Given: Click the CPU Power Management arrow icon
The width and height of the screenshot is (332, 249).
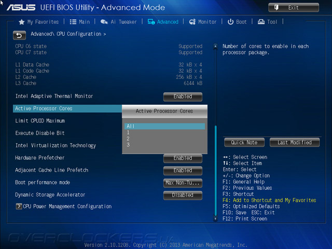Looking at the screenshot, I should [x=19, y=206].
